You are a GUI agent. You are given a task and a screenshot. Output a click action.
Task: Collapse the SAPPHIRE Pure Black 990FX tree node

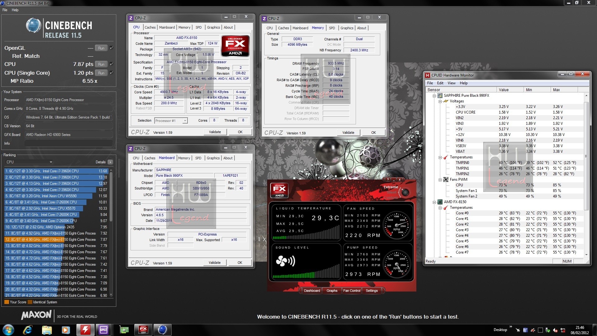[x=434, y=96]
